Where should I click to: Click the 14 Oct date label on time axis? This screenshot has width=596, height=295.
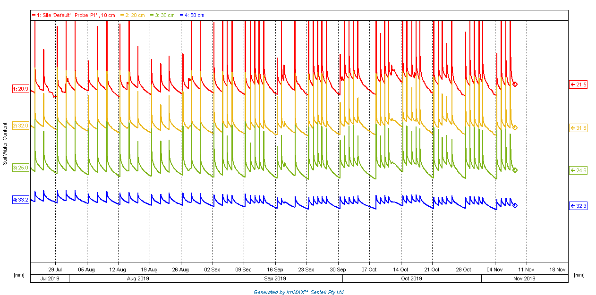click(x=400, y=270)
